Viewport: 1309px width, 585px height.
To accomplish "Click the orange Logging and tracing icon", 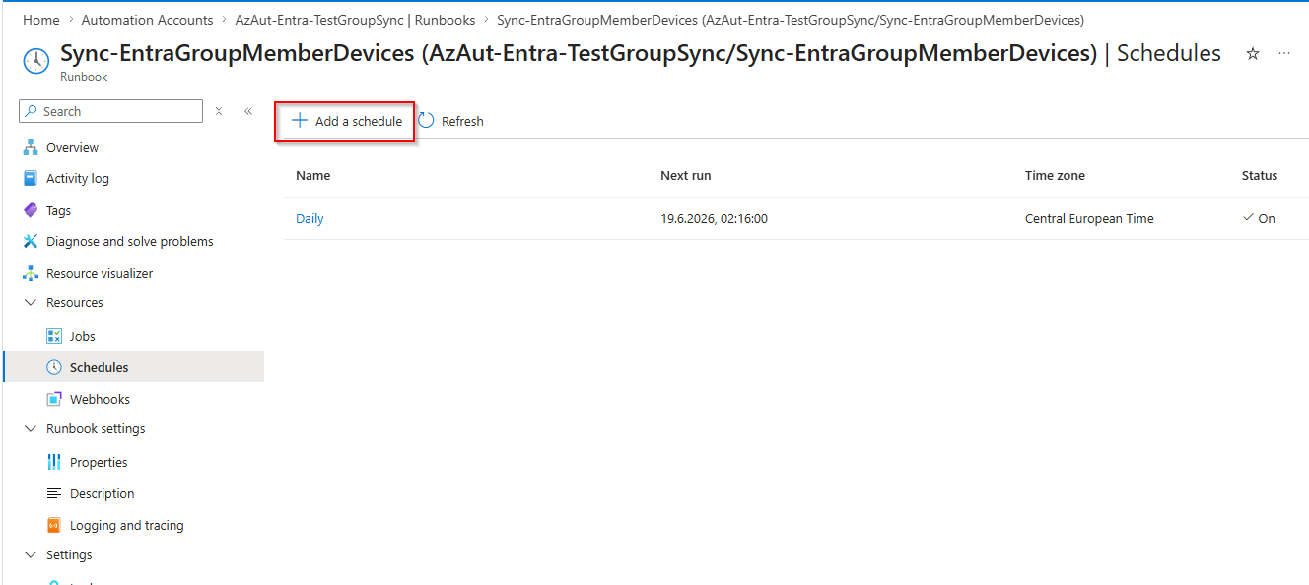I will click(x=54, y=526).
